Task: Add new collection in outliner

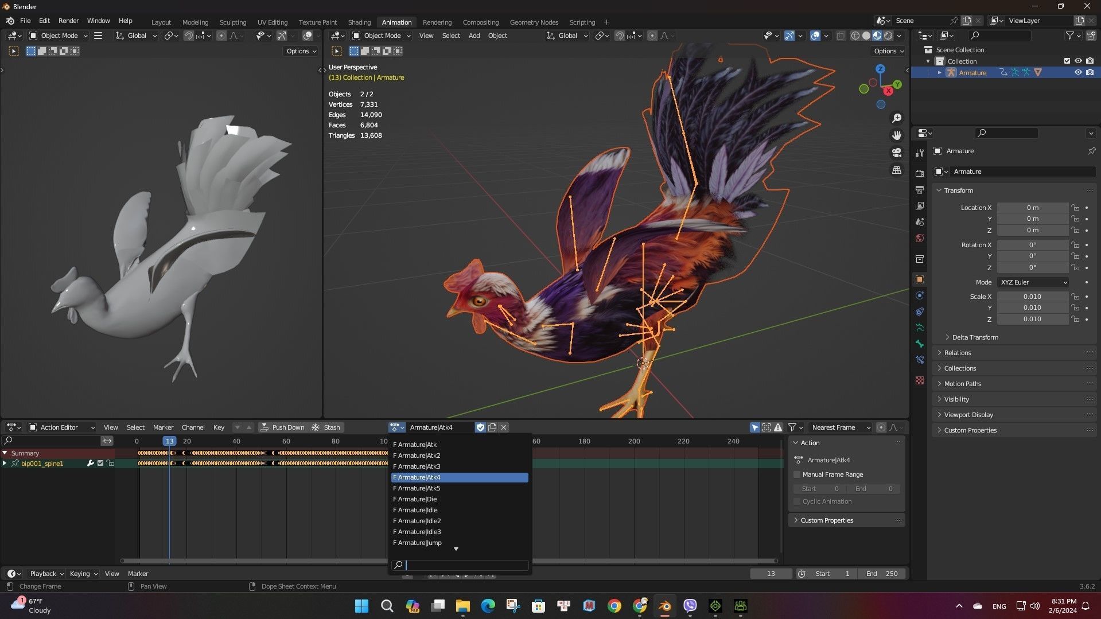Action: [x=1091, y=36]
